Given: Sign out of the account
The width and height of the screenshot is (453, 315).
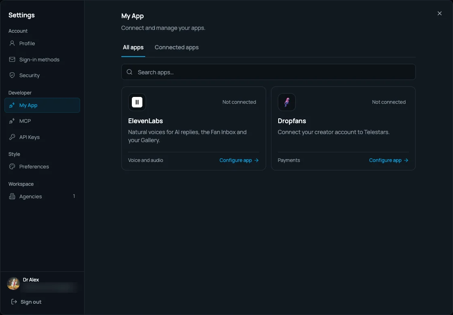Looking at the screenshot, I should [26, 302].
